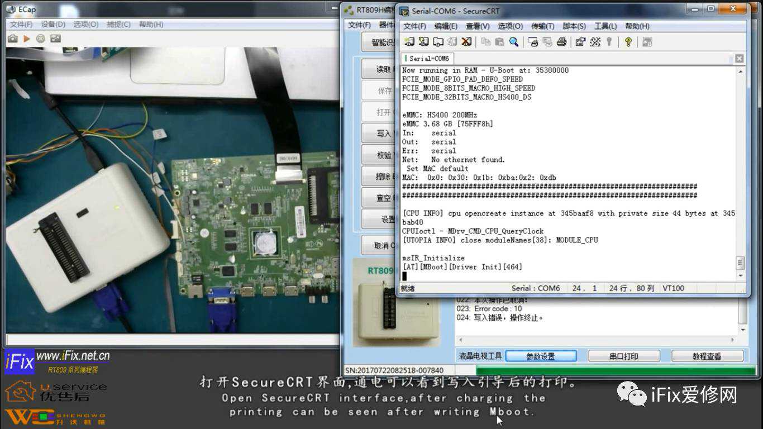Close the Serial-COM6 tab with X button
Screen dimensions: 763x429
click(x=739, y=59)
